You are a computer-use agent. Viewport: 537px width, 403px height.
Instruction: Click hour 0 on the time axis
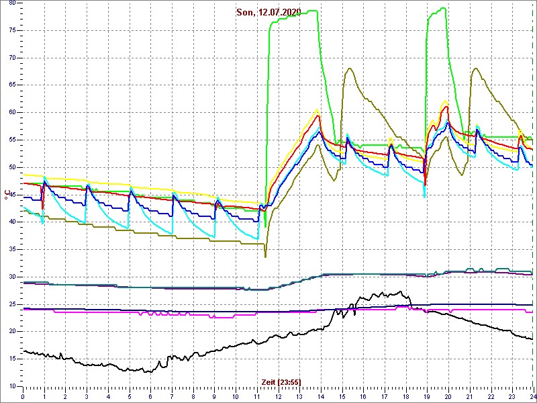(23, 396)
